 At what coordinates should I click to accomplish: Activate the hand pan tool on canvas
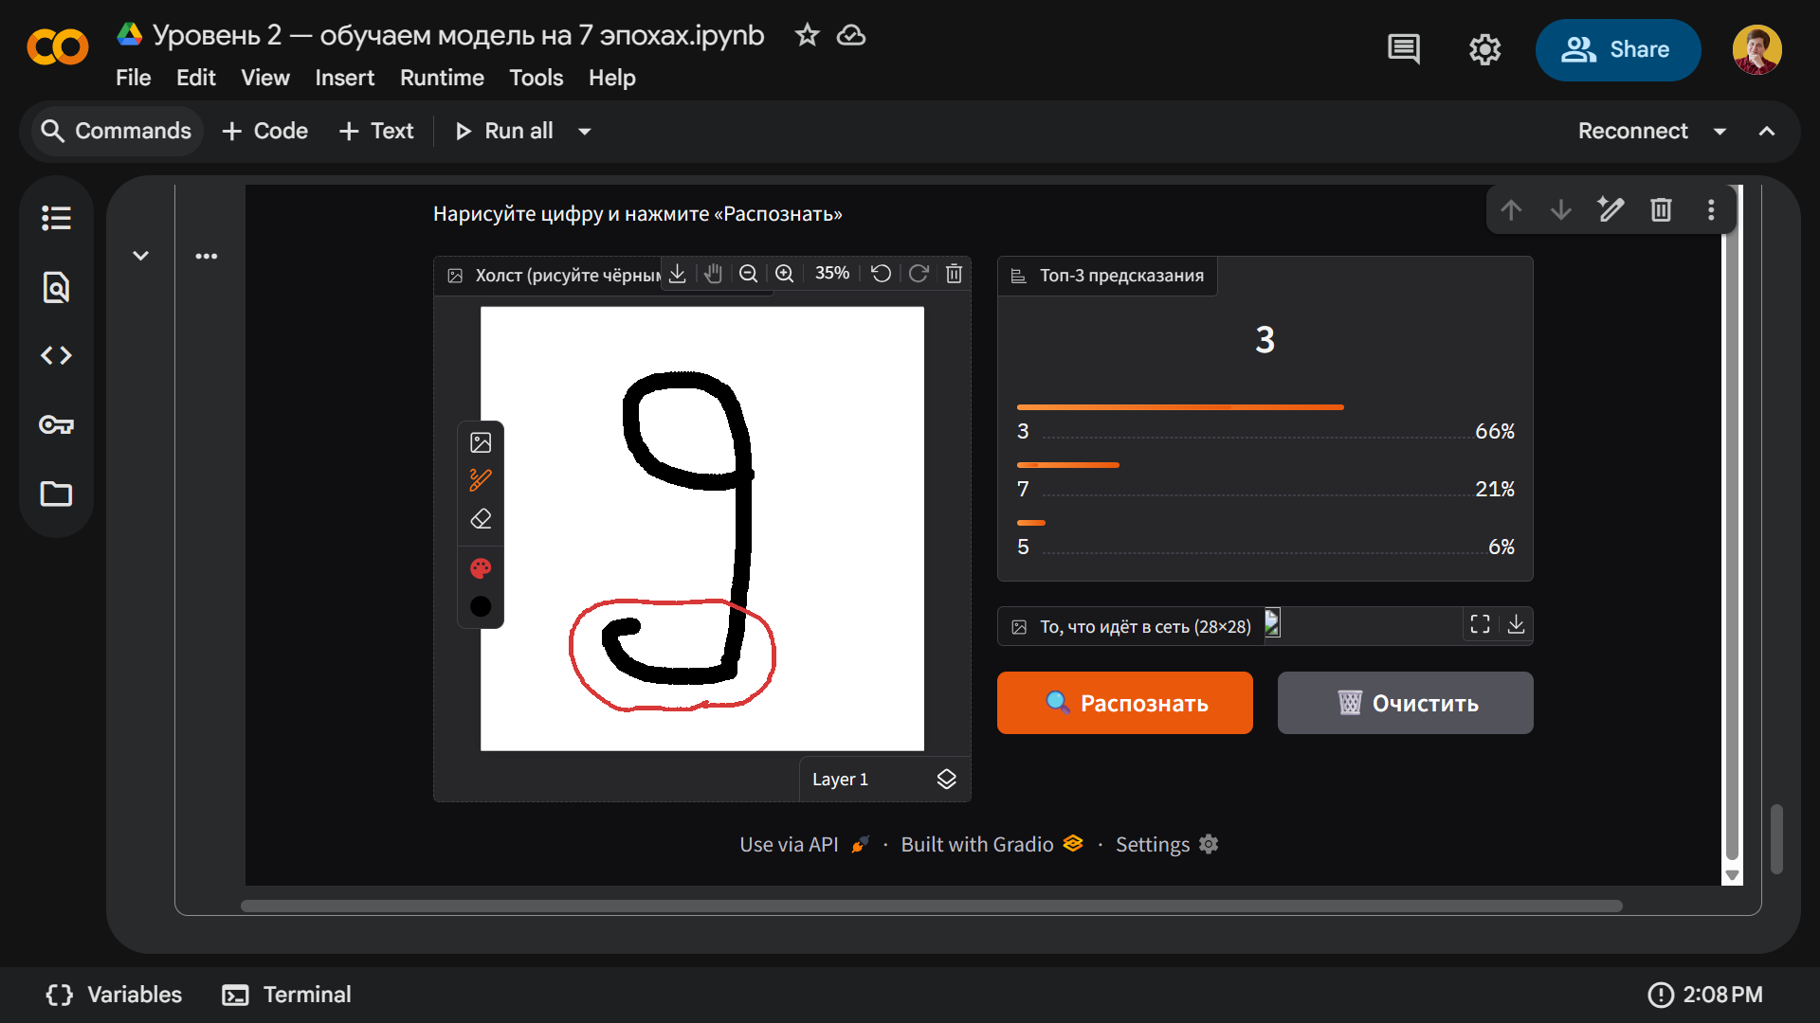click(713, 273)
